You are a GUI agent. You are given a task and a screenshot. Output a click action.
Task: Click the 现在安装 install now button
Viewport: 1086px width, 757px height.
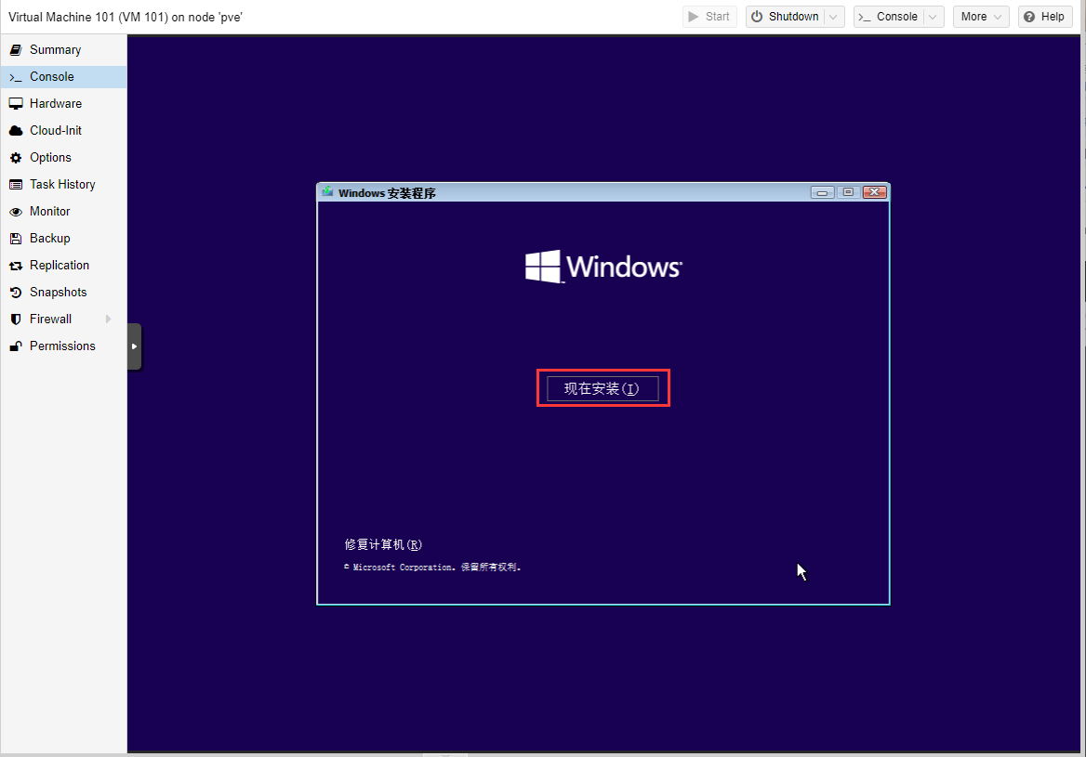[x=603, y=388]
